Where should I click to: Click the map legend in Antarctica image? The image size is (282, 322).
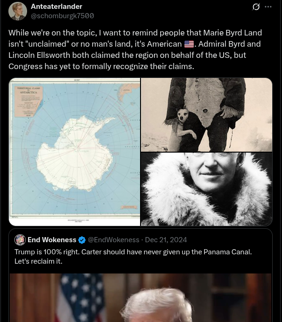click(29, 101)
